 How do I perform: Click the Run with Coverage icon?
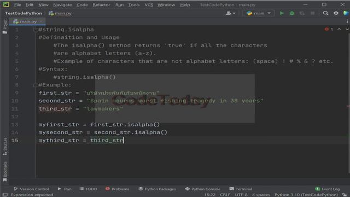[302, 13]
